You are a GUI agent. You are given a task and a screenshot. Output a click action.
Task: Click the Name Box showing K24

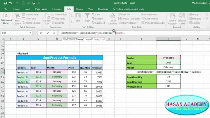tap(15, 33)
